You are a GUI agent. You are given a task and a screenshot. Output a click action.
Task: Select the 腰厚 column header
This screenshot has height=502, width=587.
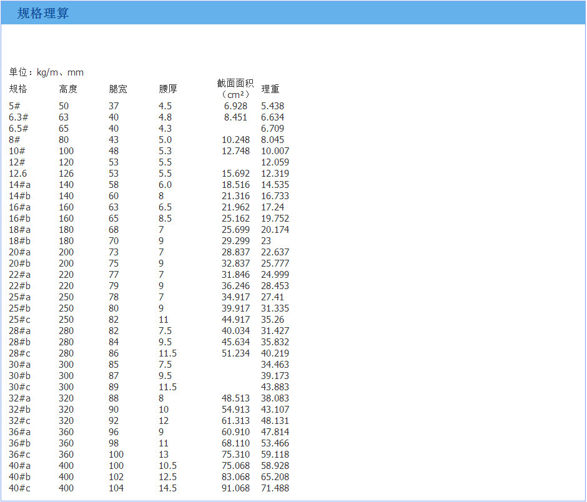[x=167, y=89]
